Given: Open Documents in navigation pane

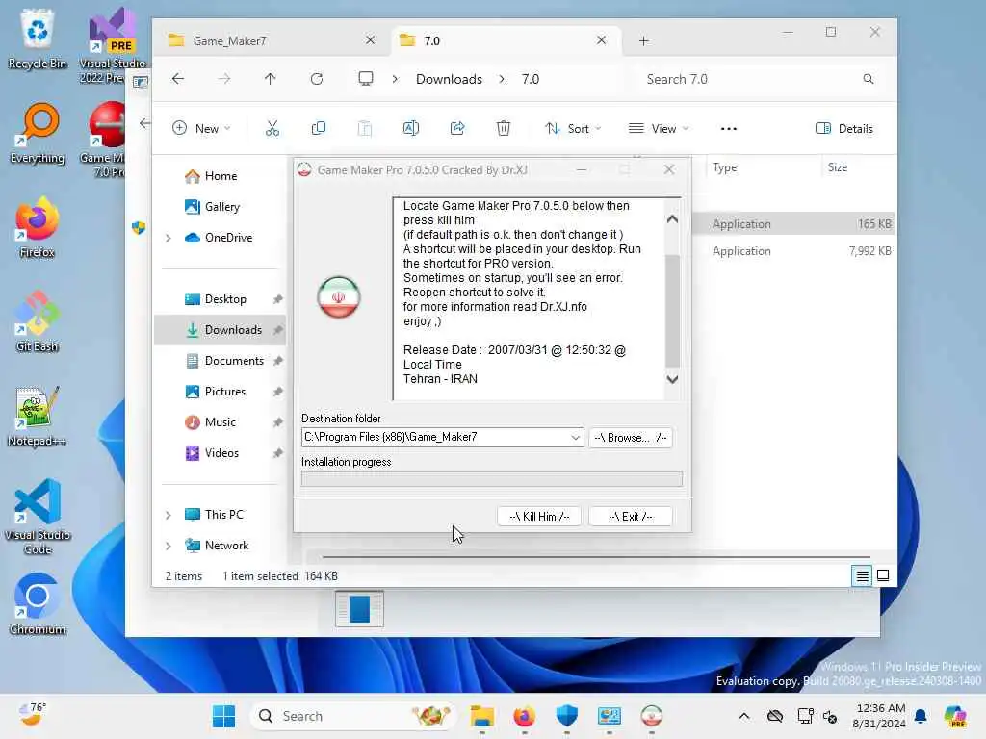Looking at the screenshot, I should [233, 361].
